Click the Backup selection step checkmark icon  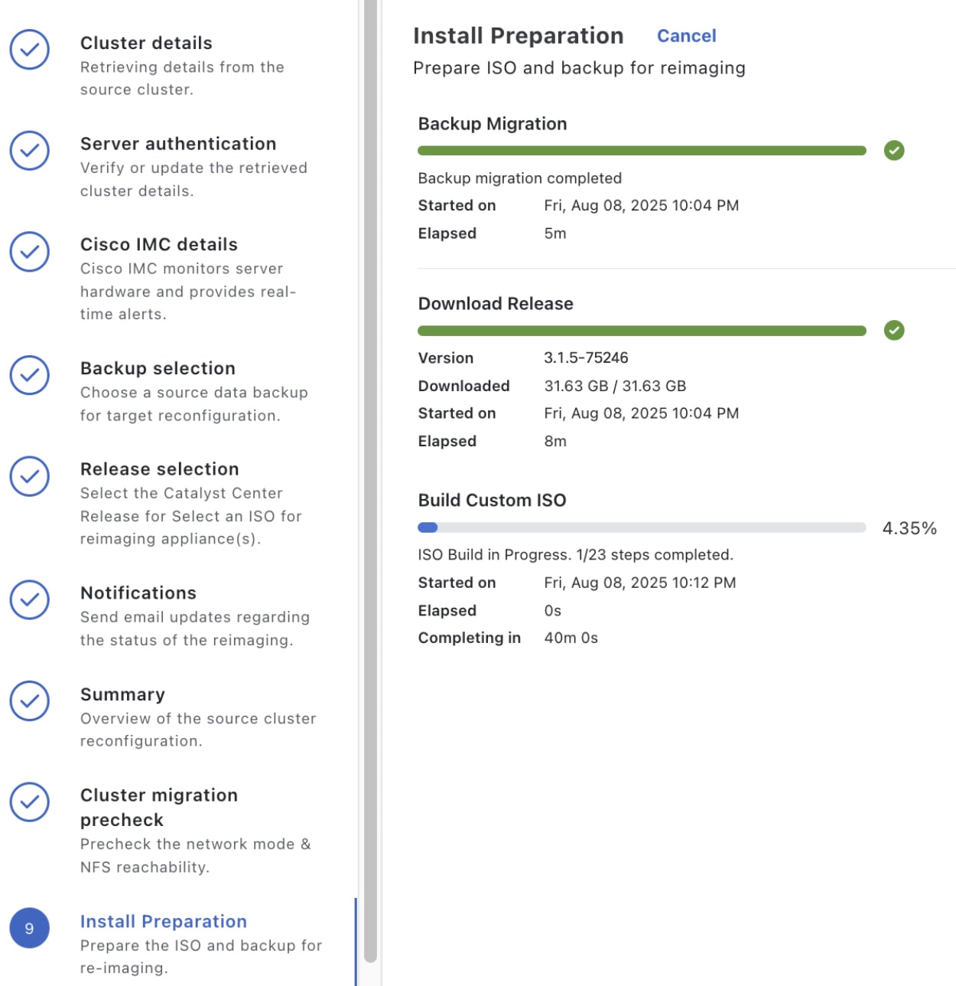(30, 375)
